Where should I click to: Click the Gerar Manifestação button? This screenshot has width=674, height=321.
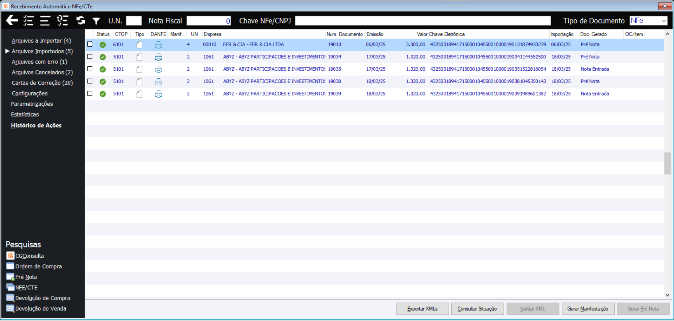tap(588, 309)
